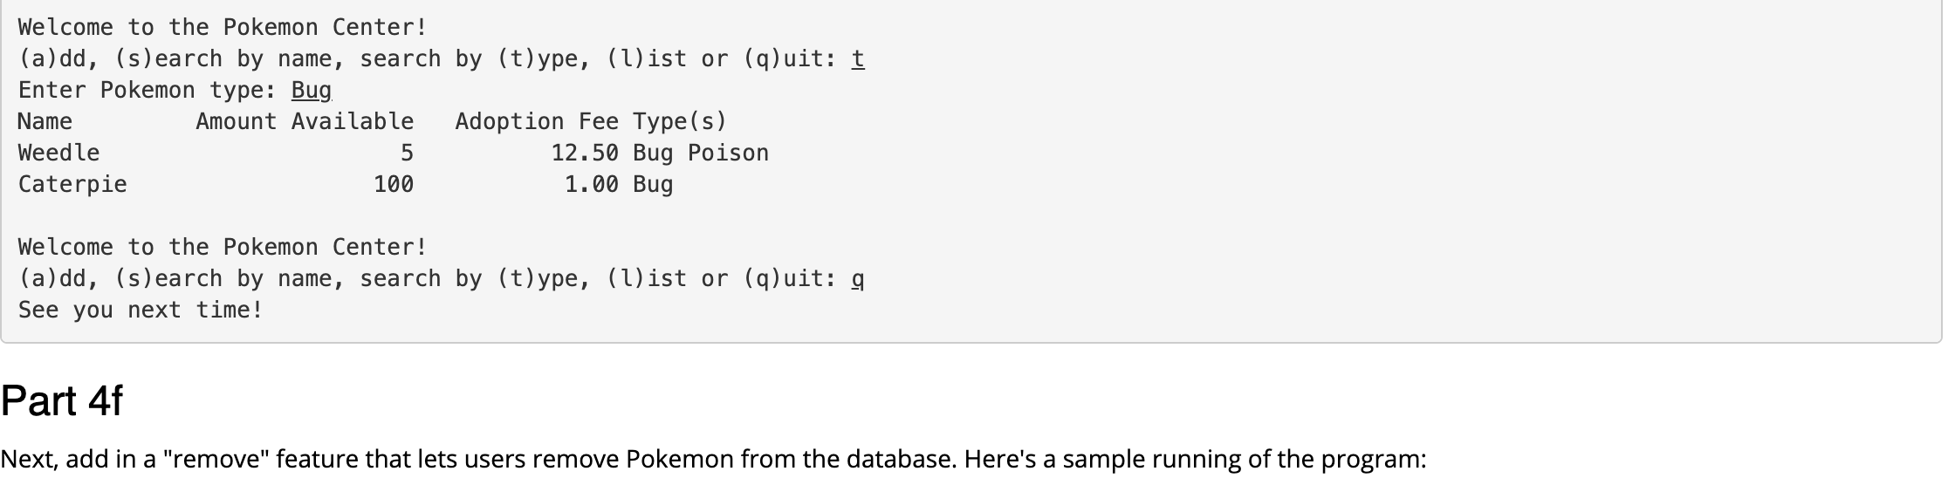Click the "Part 4f" heading
This screenshot has height=485, width=1955.
coord(62,401)
